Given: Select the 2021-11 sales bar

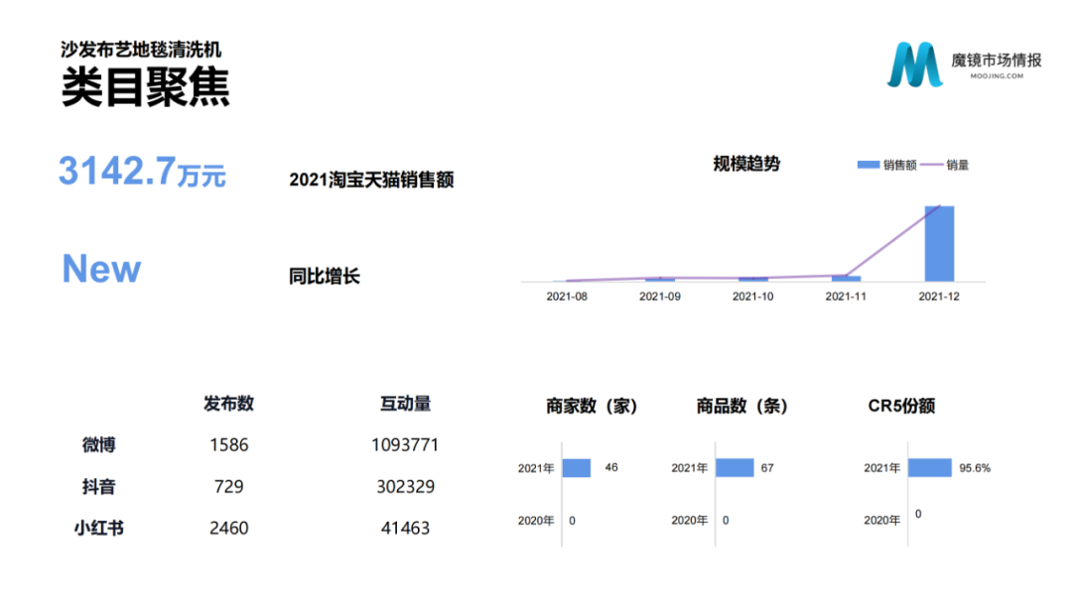Looking at the screenshot, I should coord(847,278).
